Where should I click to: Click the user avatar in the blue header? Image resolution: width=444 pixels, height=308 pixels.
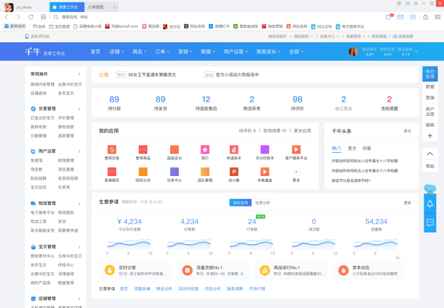353,52
